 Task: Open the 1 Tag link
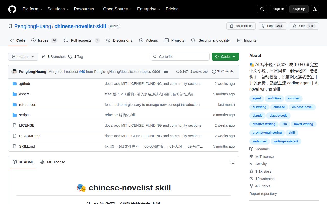pos(76,57)
